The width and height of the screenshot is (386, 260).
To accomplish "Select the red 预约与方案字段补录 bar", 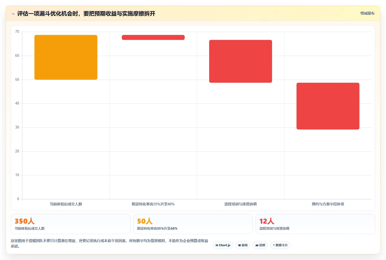I will (x=328, y=106).
